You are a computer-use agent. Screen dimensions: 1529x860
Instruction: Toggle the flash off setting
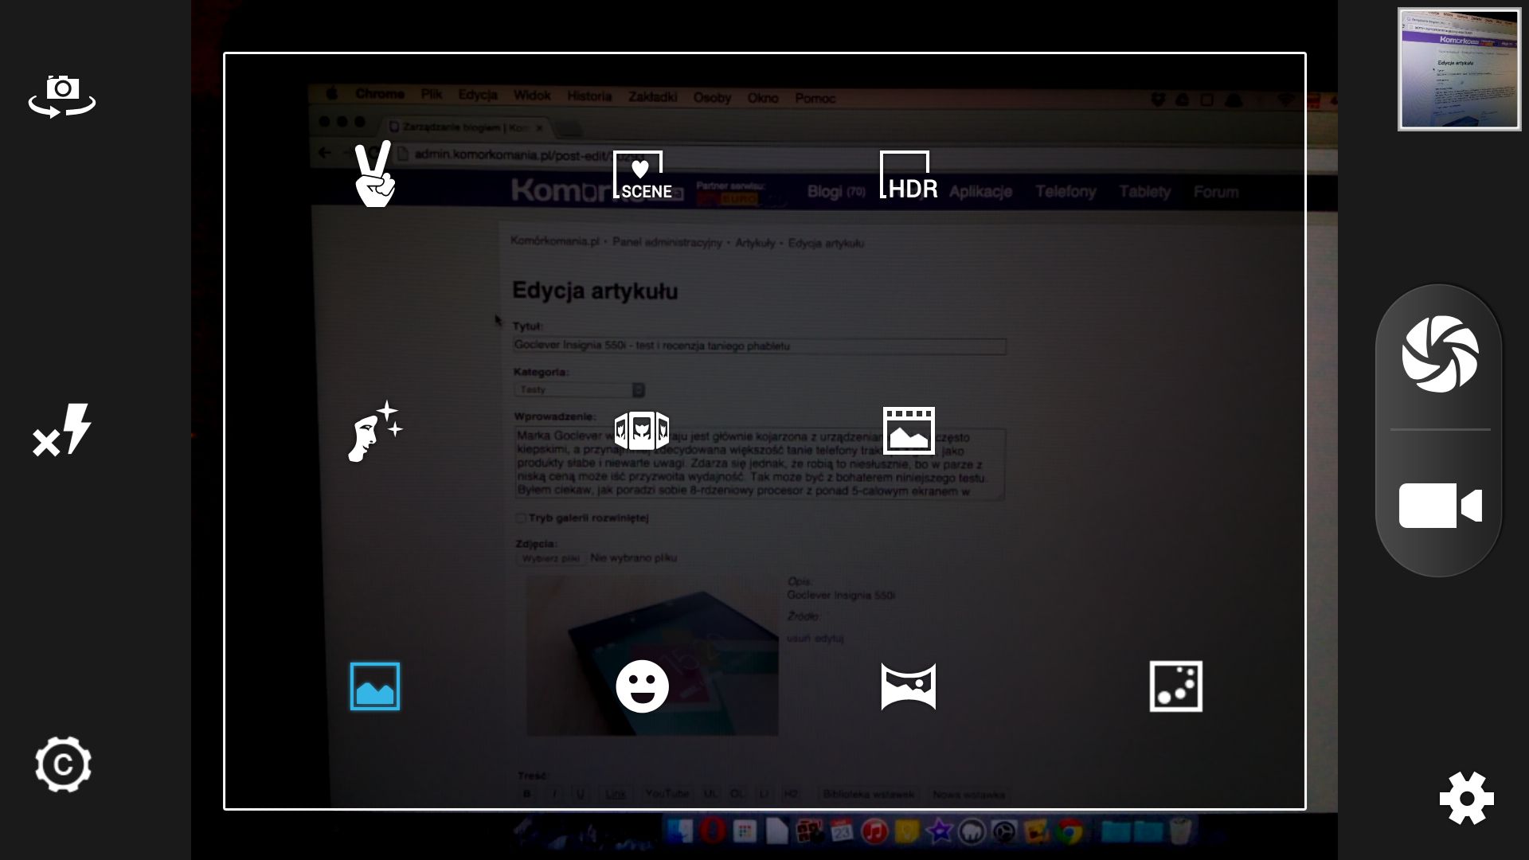62,430
